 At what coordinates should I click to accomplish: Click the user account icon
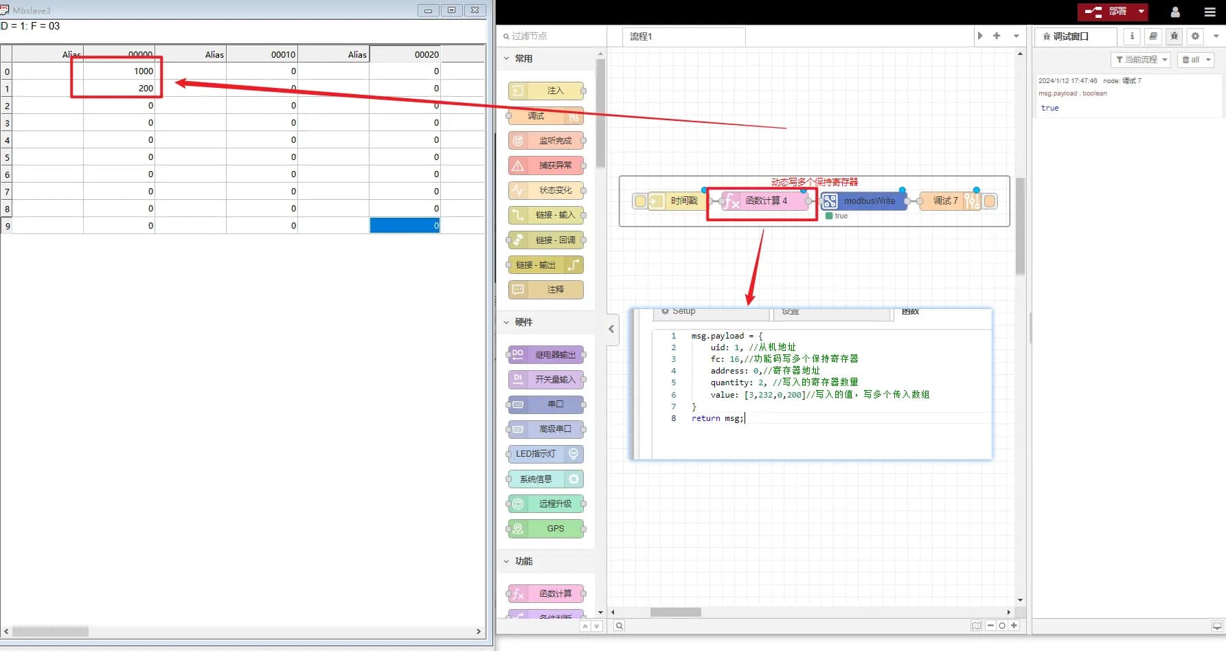coord(1175,12)
